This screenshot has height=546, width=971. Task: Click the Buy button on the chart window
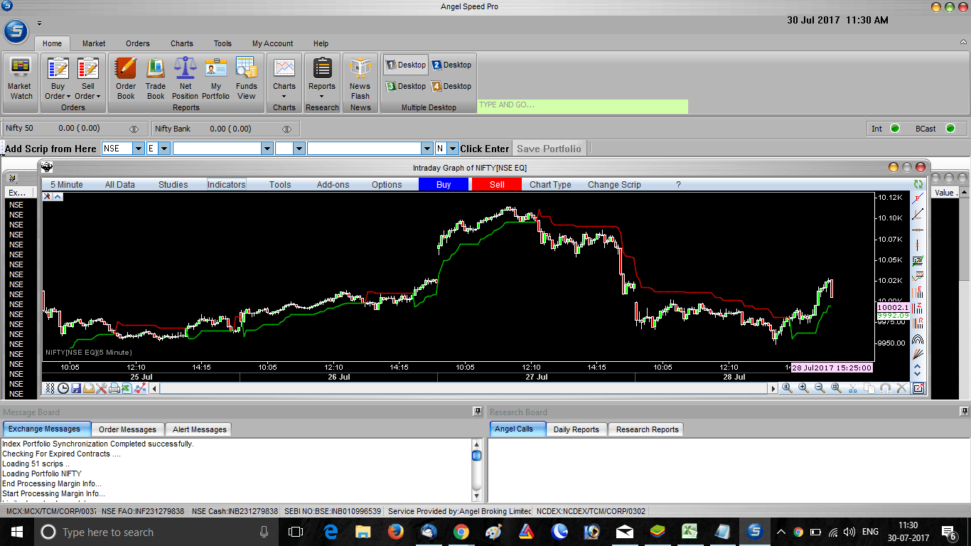coord(443,184)
